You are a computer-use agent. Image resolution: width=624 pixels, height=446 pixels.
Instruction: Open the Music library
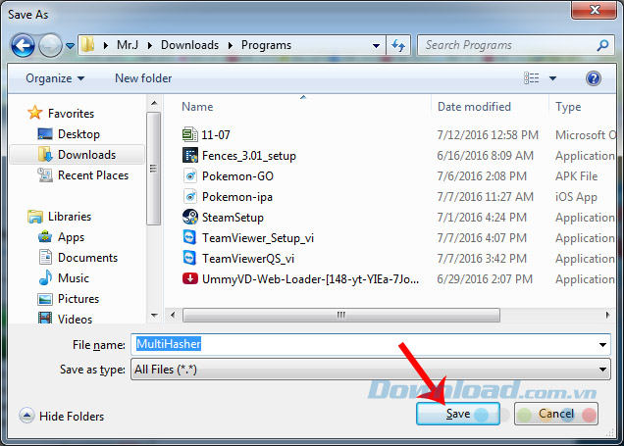click(x=74, y=278)
